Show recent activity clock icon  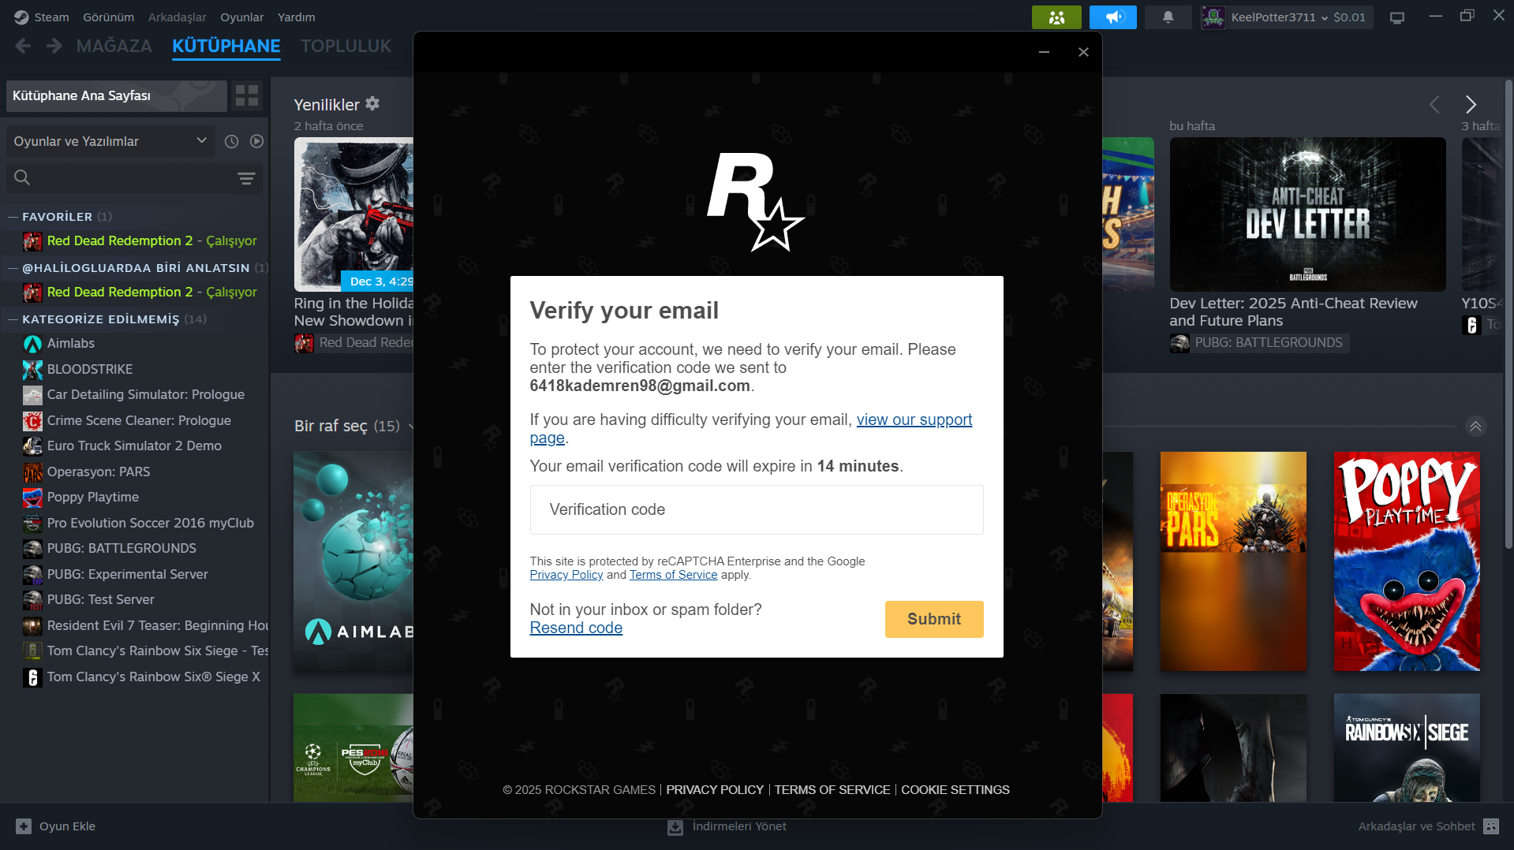pyautogui.click(x=231, y=141)
